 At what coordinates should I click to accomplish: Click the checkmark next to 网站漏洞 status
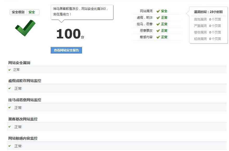(x=158, y=11)
